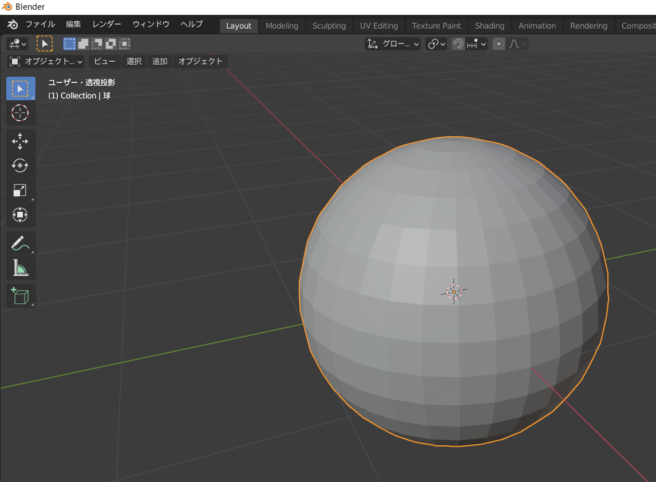
Task: Open the レンダー menu
Action: pos(106,24)
